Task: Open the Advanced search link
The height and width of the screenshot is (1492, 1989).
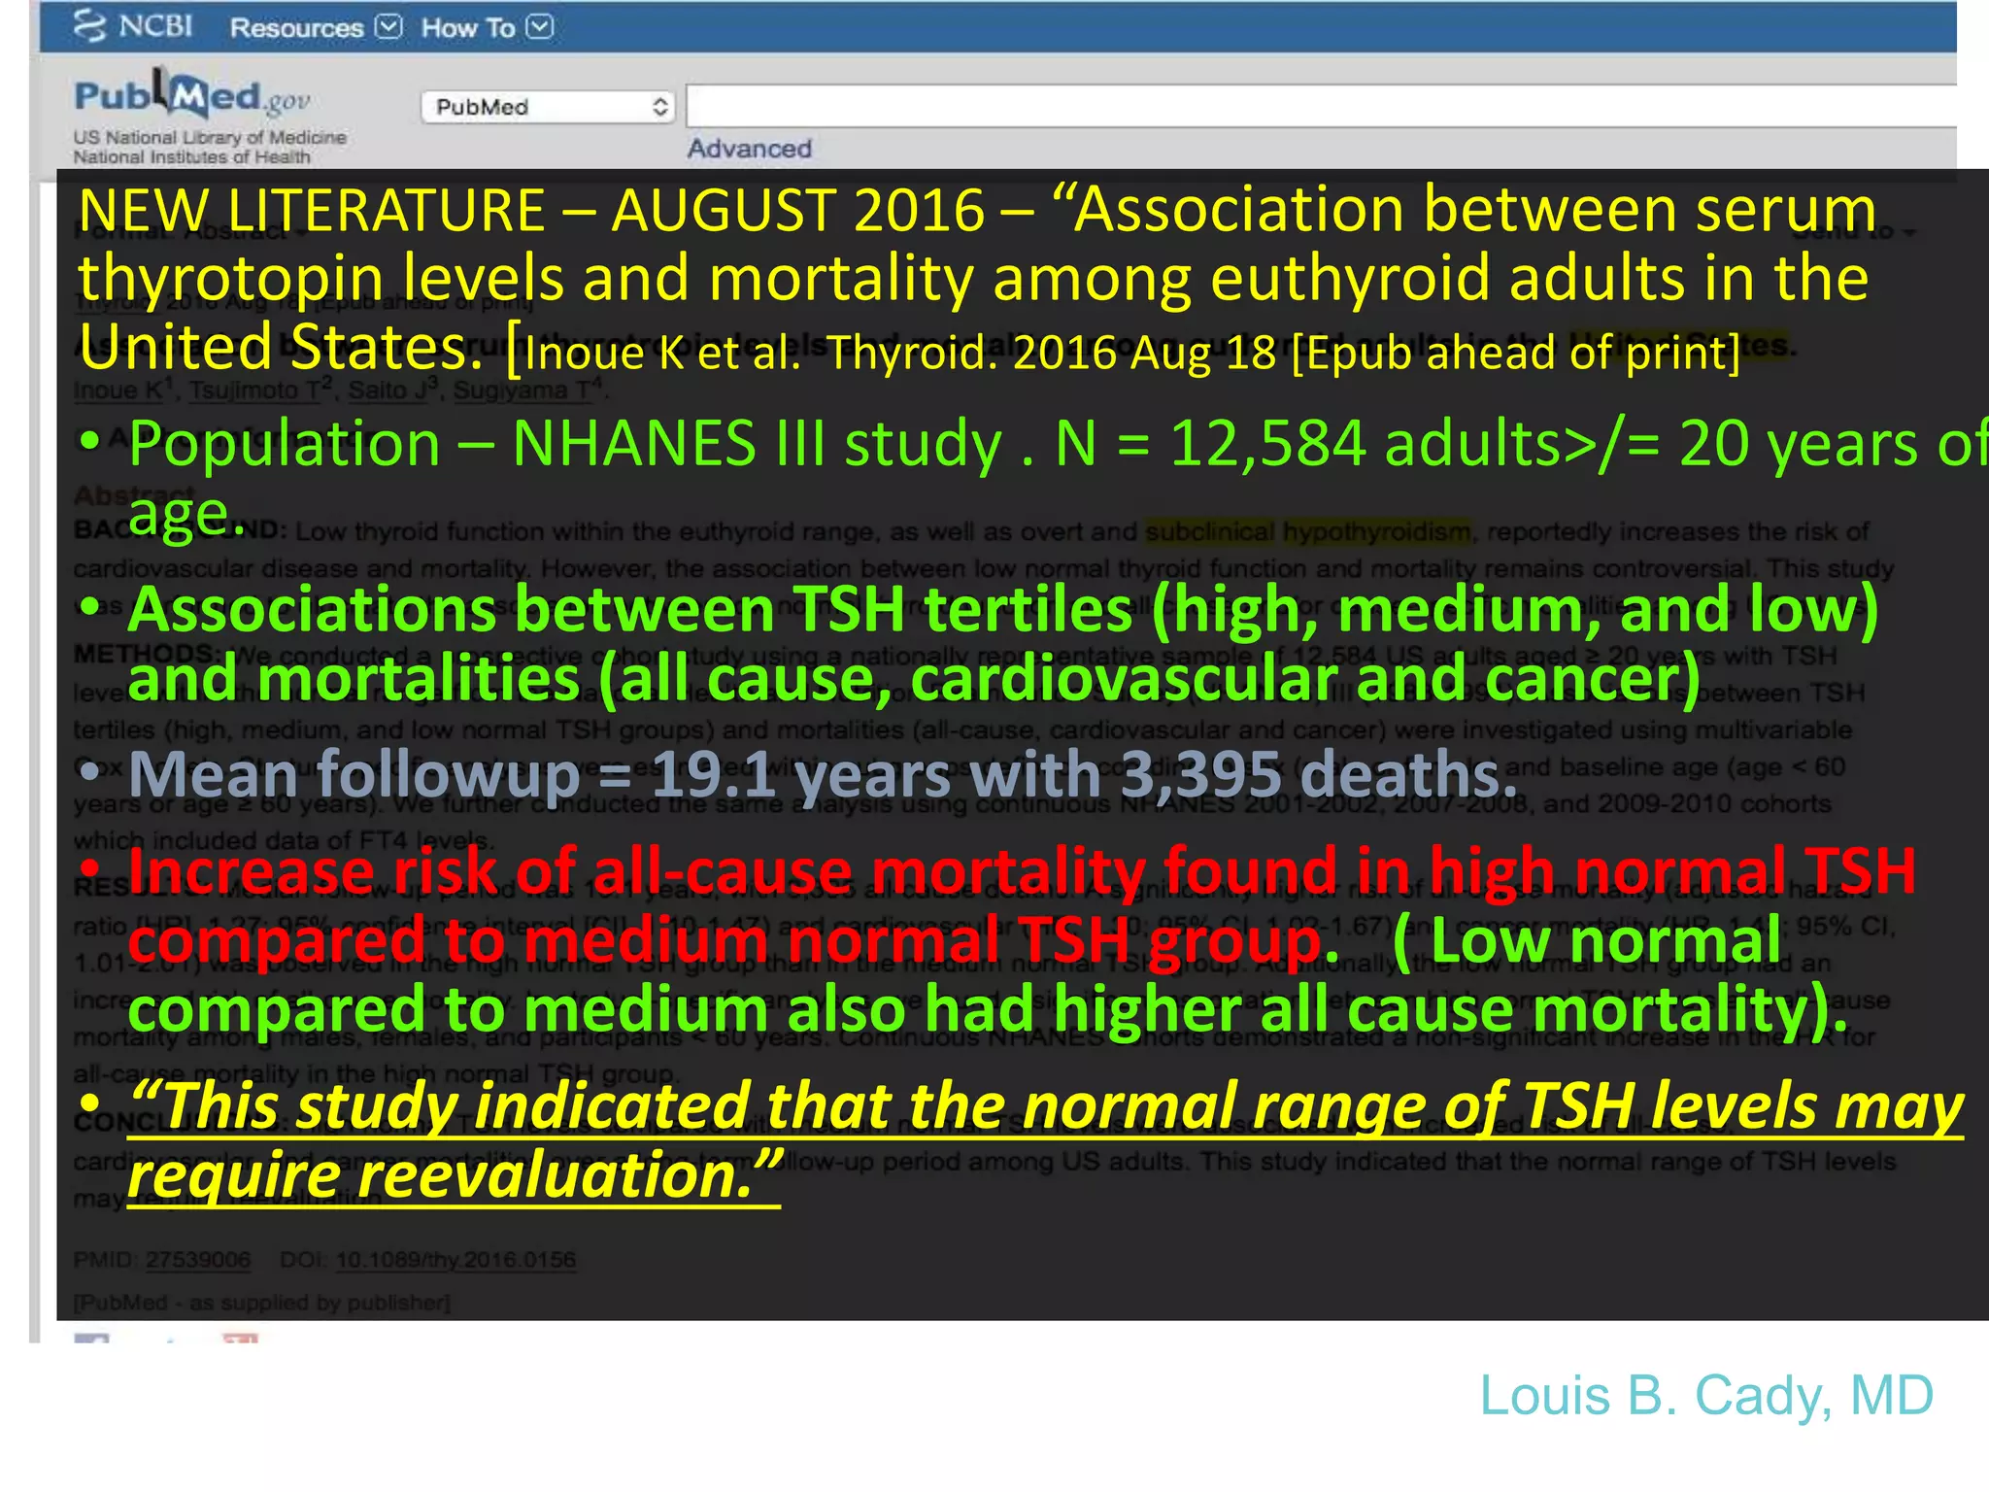Action: pos(749,149)
